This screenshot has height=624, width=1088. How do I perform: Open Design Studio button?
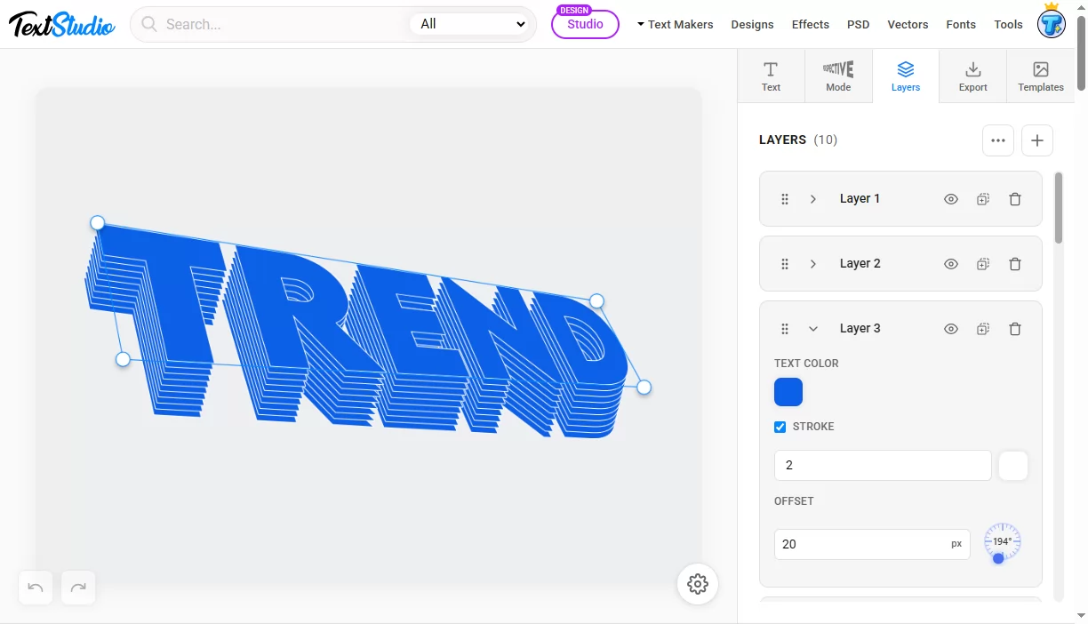[585, 24]
